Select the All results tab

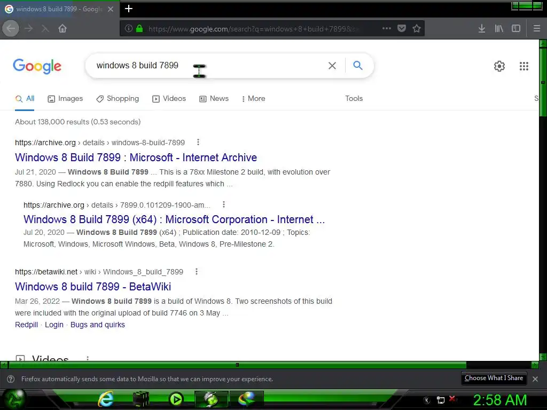[25, 99]
